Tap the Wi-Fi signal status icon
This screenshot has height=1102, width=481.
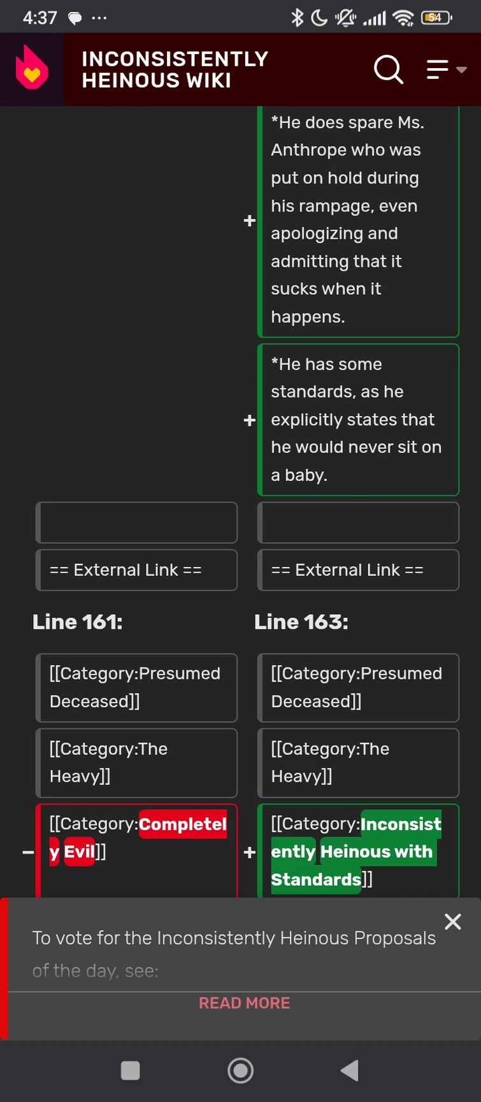point(403,18)
